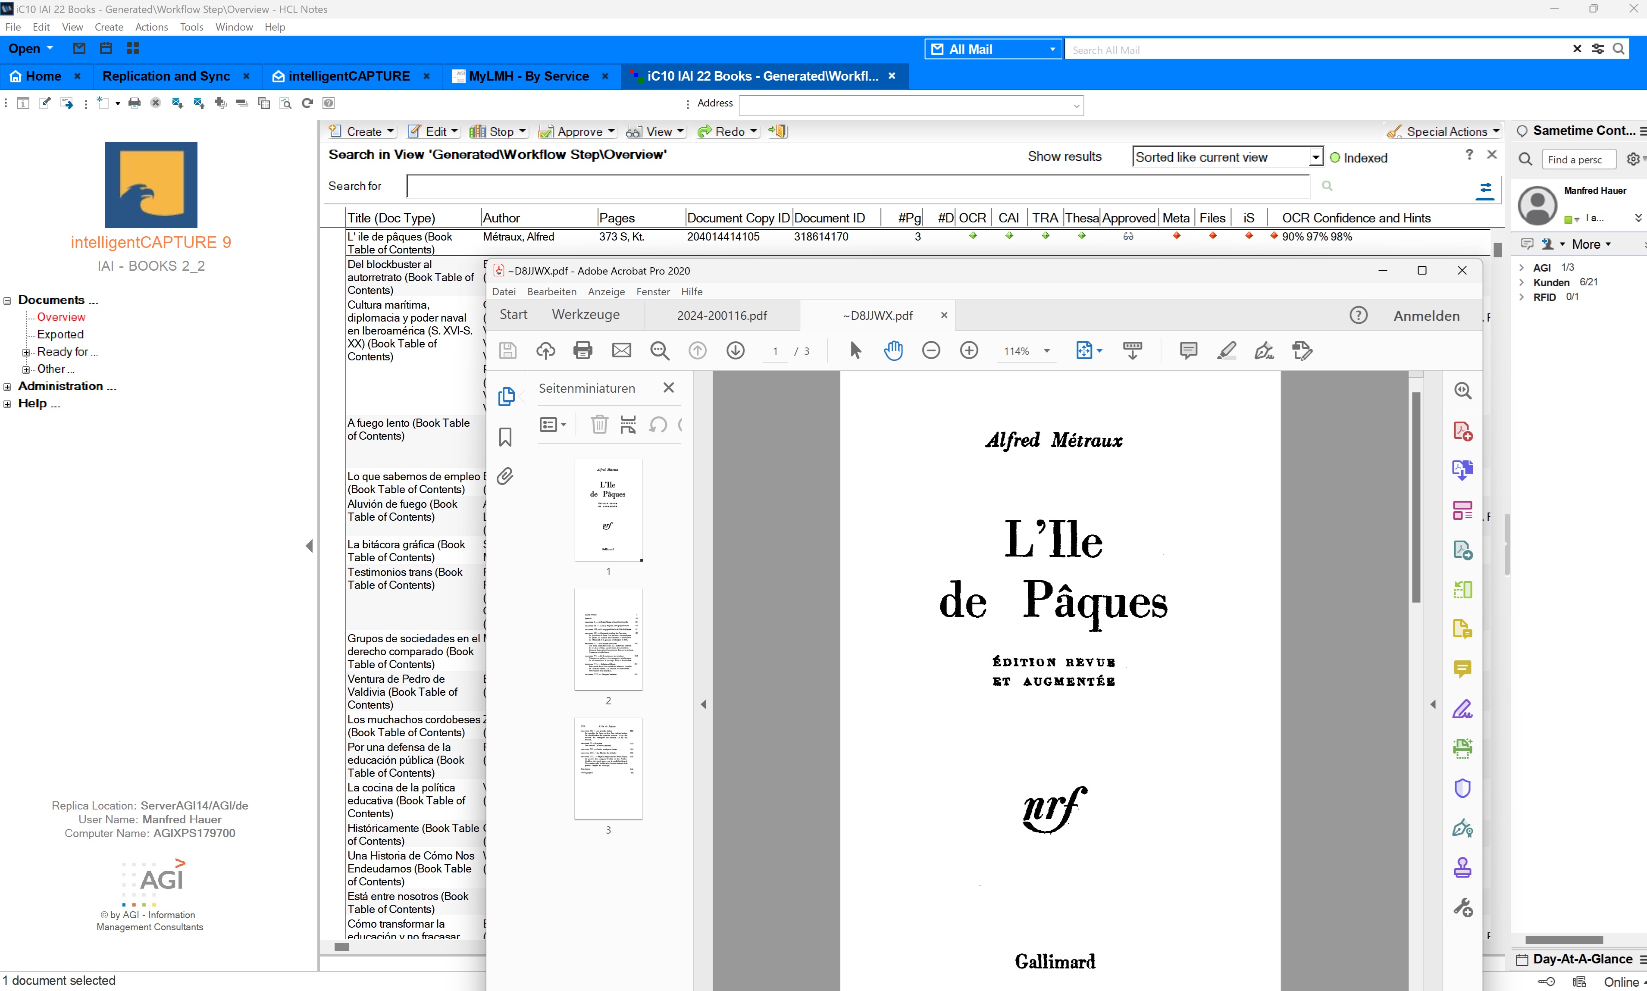The image size is (1647, 991).
Task: Expand the Ready for tree node
Action: pyautogui.click(x=26, y=353)
